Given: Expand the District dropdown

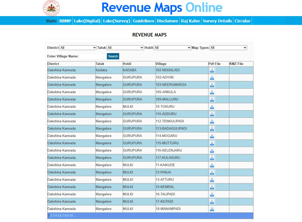Looking at the screenshot, I should click(78, 48).
